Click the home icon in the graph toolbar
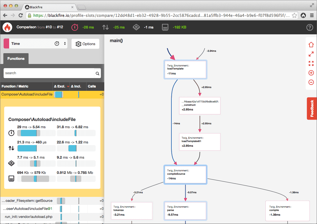 tap(311, 45)
